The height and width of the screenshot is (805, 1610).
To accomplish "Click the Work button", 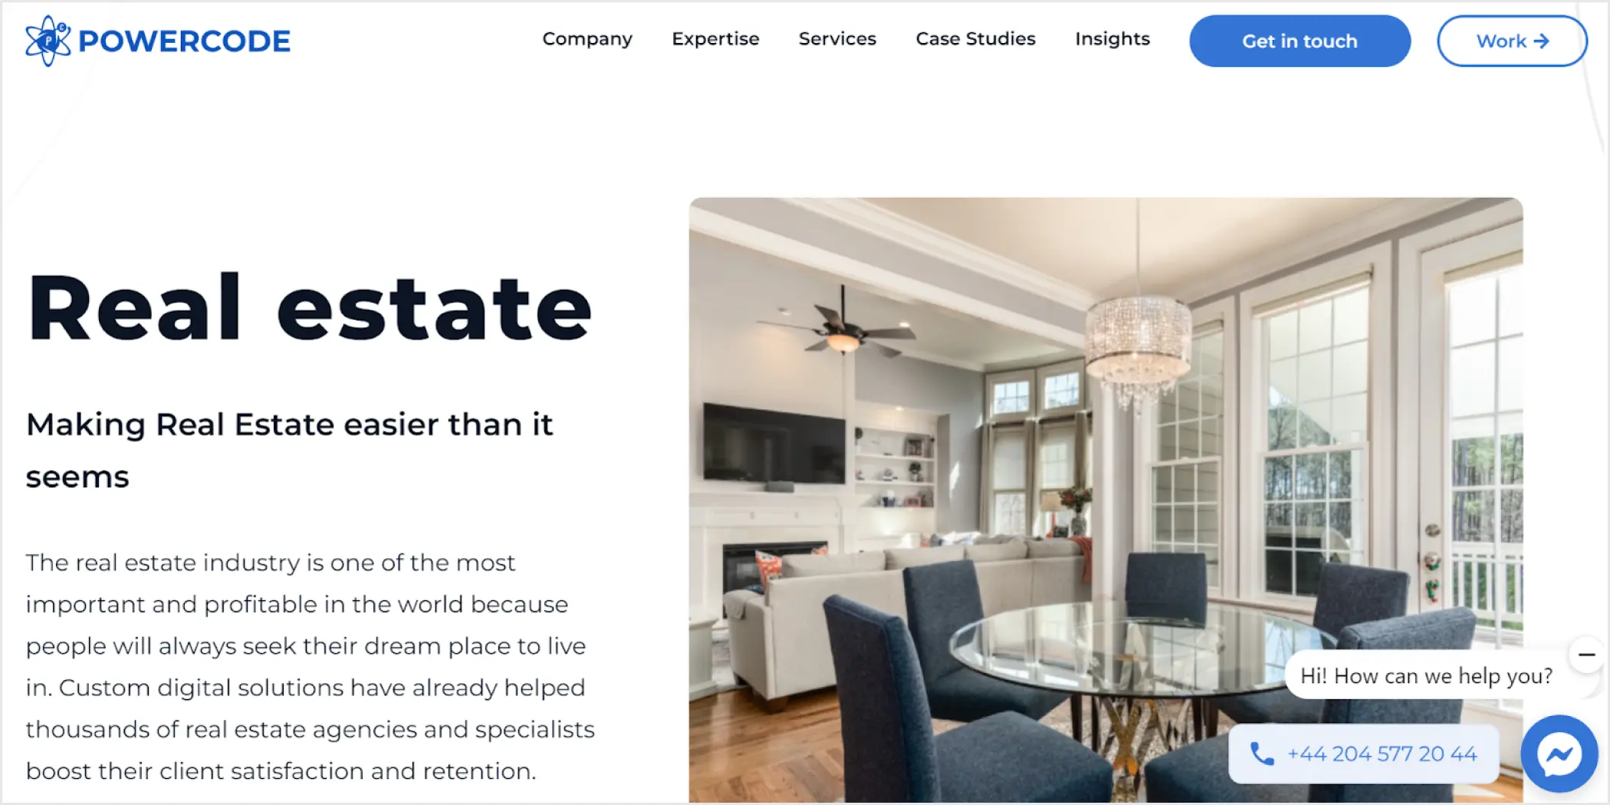I will pos(1512,41).
